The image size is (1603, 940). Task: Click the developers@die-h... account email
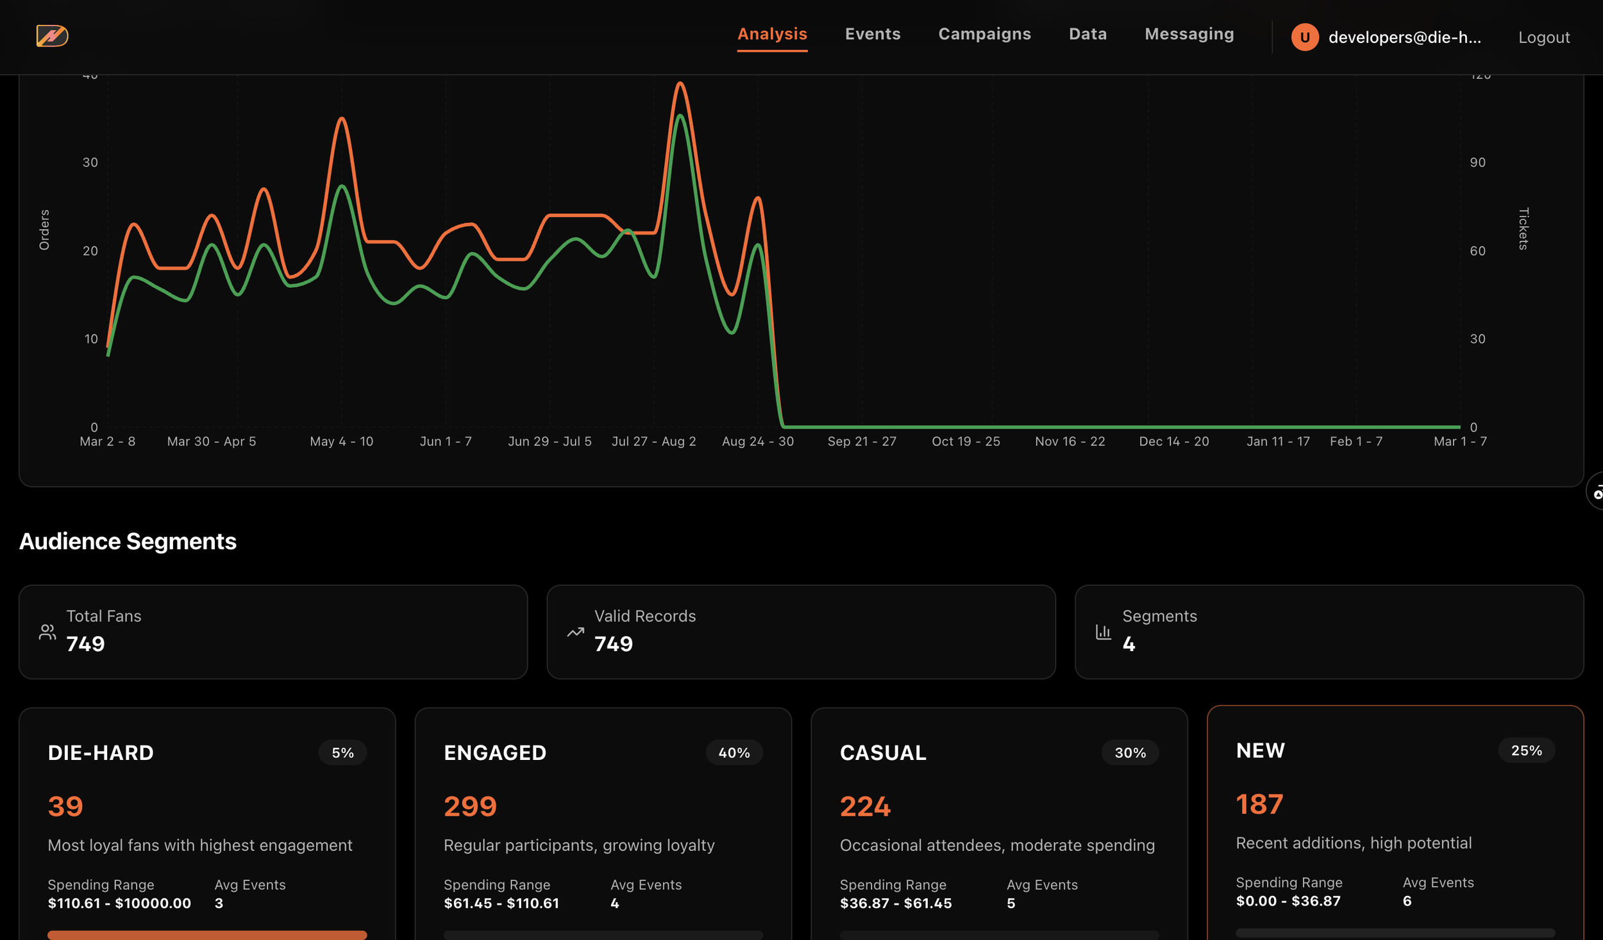click(1404, 37)
